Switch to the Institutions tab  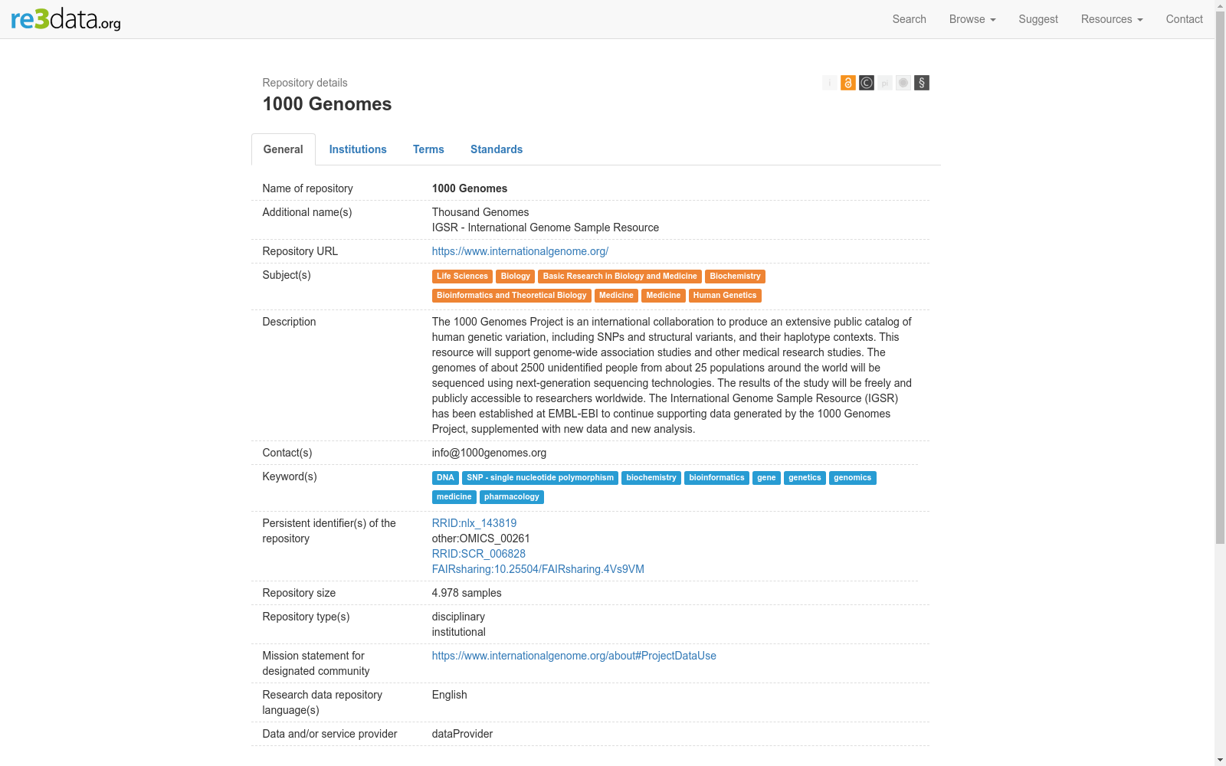point(358,149)
